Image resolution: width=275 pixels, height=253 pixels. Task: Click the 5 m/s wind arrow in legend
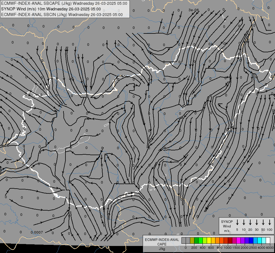pos(237,222)
